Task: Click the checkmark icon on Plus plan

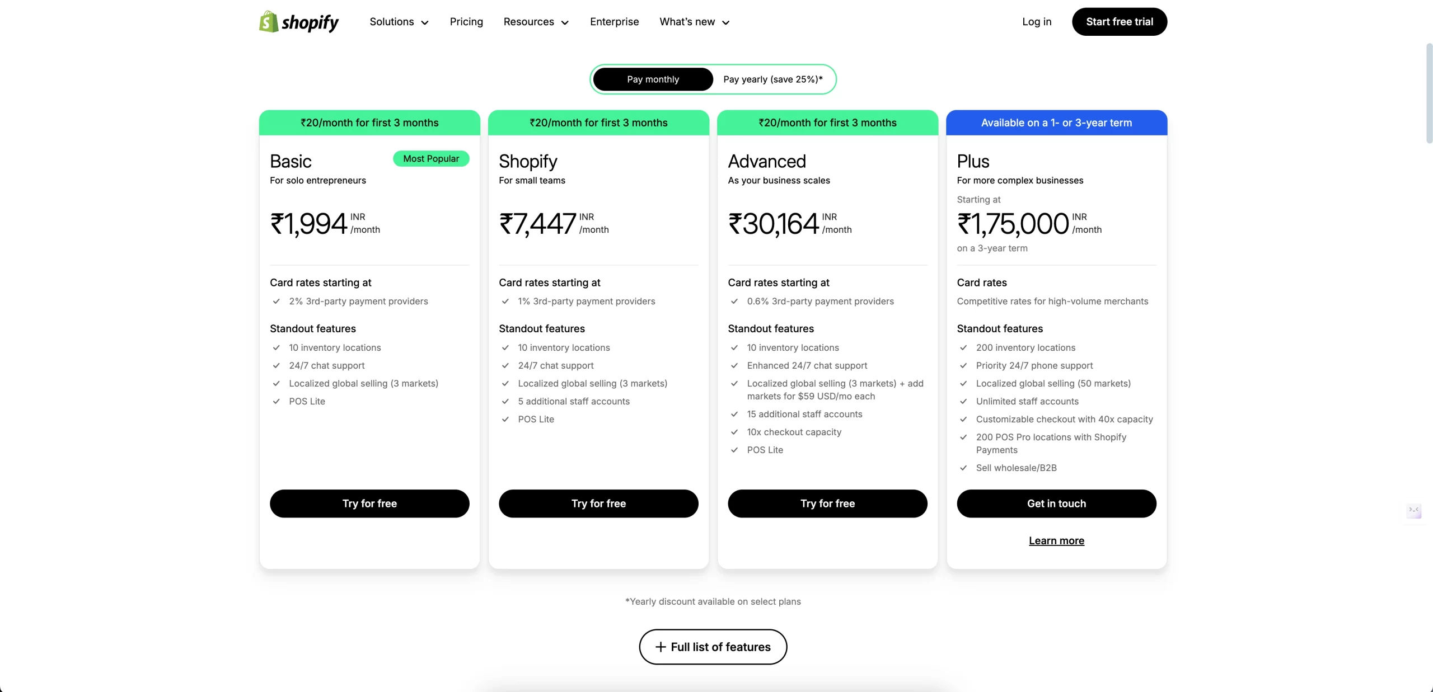Action: click(963, 348)
